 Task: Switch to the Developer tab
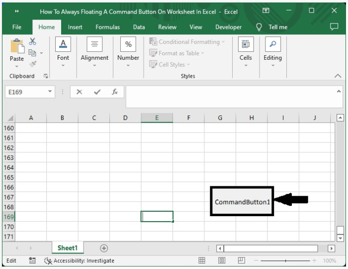pos(228,27)
